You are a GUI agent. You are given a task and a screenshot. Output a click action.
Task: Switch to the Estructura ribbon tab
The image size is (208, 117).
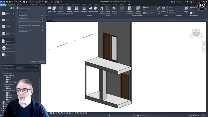20,5
